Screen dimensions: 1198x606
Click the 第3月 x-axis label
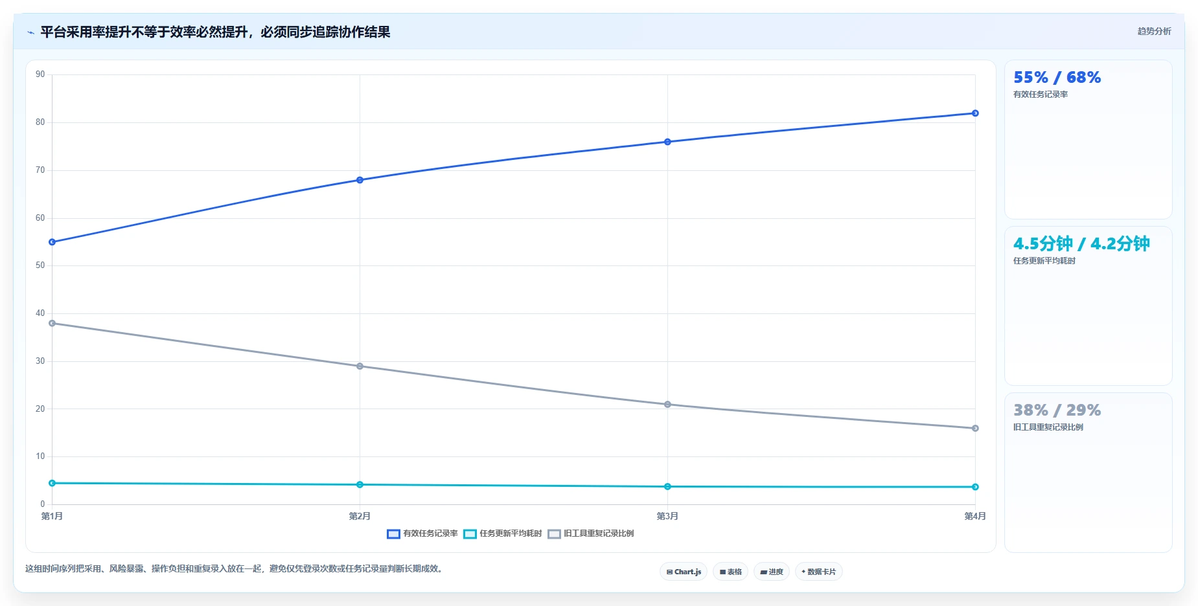point(667,516)
